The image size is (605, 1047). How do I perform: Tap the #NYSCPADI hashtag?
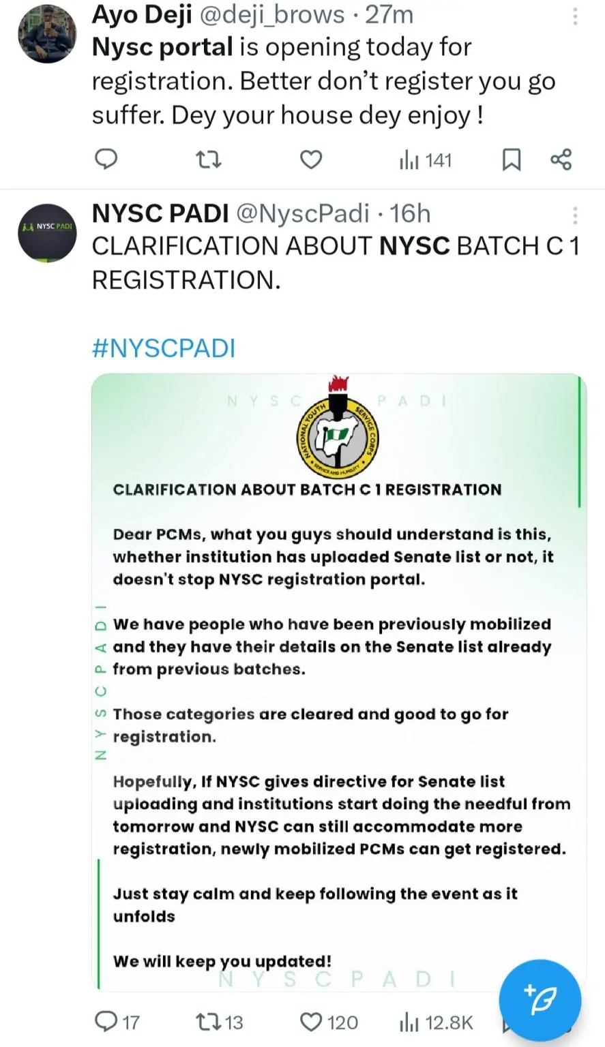tap(164, 348)
